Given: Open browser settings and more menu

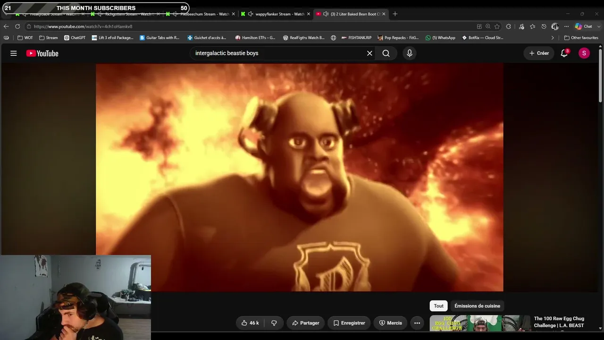Looking at the screenshot, I should click(x=566, y=26).
